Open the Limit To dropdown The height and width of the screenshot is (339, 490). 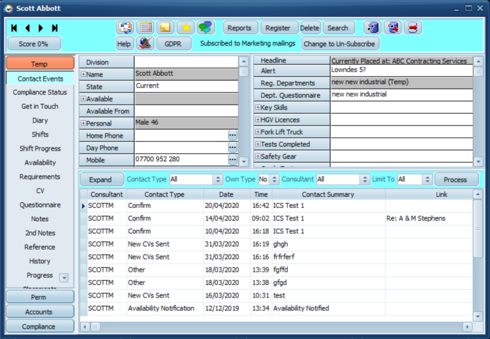[427, 179]
